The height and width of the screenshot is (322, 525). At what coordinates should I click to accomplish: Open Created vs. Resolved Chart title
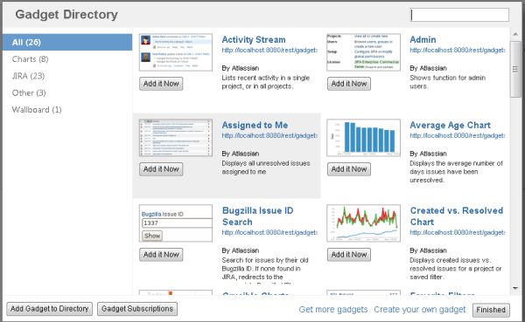coord(457,216)
